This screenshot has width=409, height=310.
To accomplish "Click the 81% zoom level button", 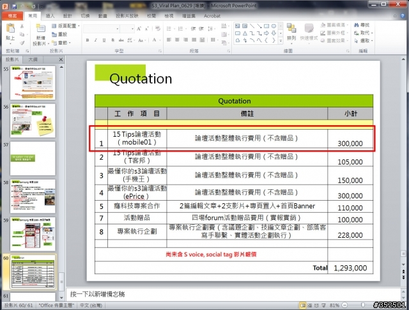I will click(x=334, y=305).
